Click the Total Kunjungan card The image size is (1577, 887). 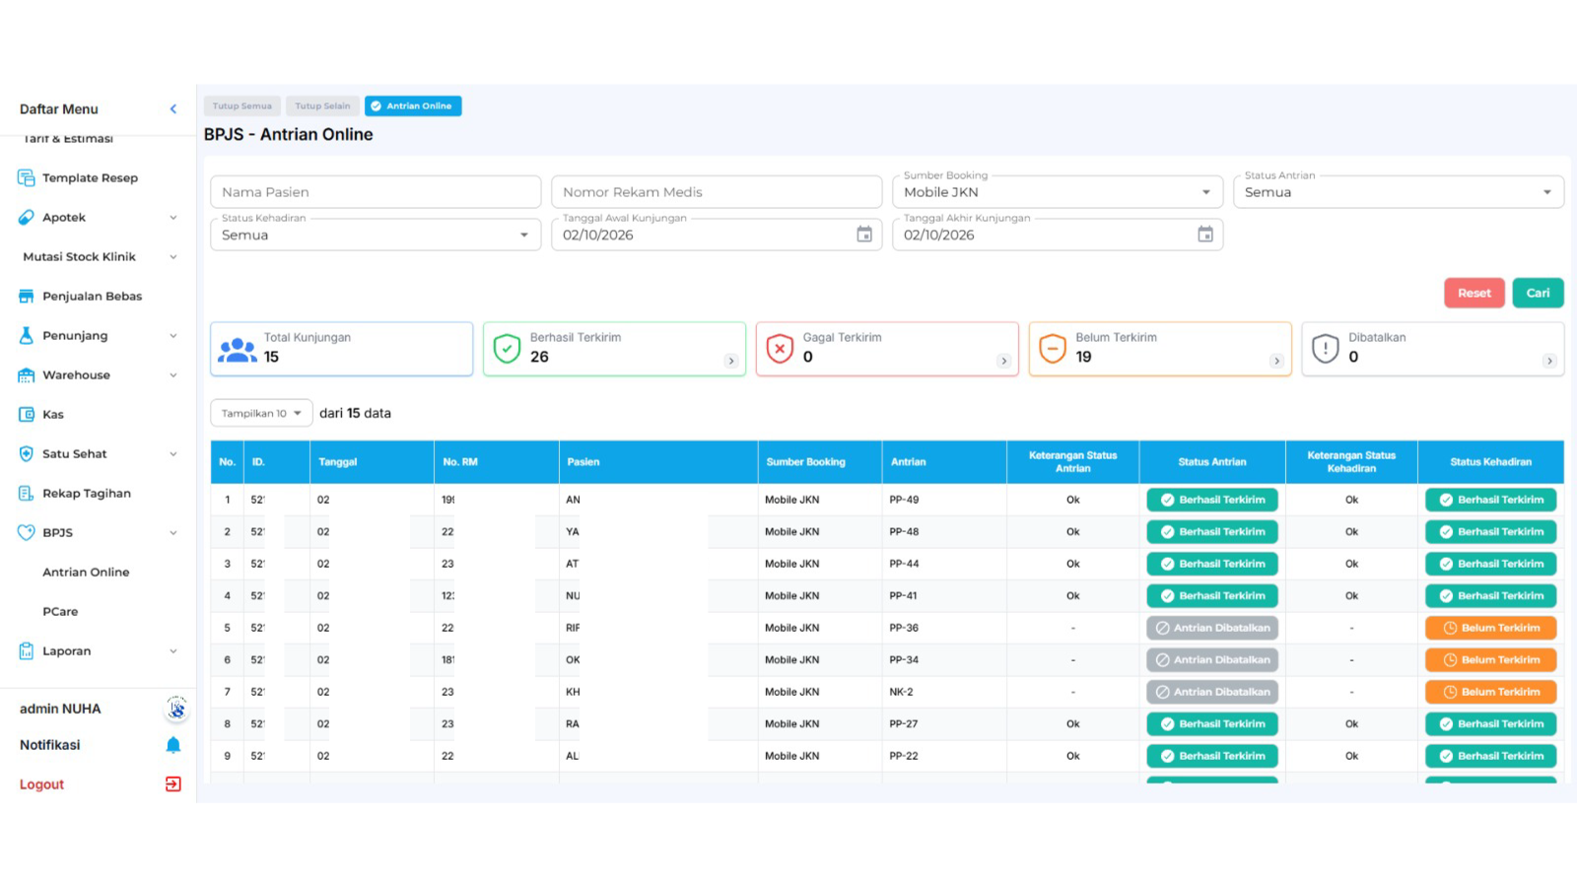point(342,349)
